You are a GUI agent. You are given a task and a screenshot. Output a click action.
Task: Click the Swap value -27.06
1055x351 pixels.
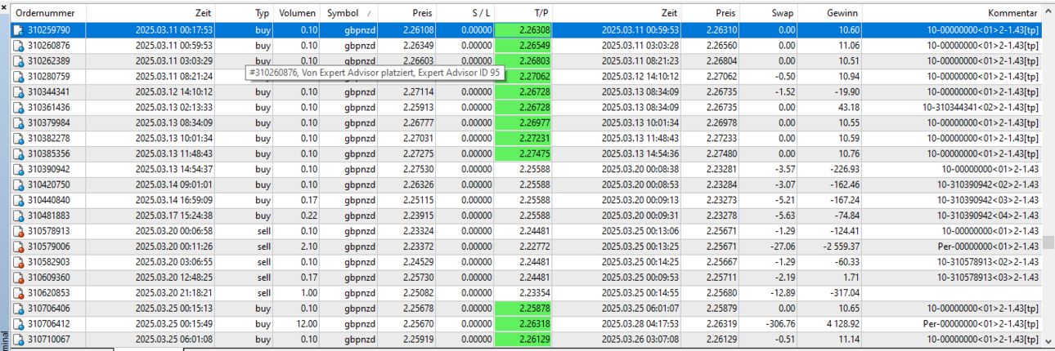pos(783,247)
